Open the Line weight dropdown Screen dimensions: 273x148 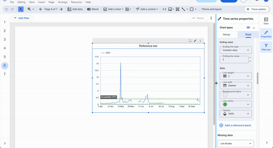coord(235,76)
